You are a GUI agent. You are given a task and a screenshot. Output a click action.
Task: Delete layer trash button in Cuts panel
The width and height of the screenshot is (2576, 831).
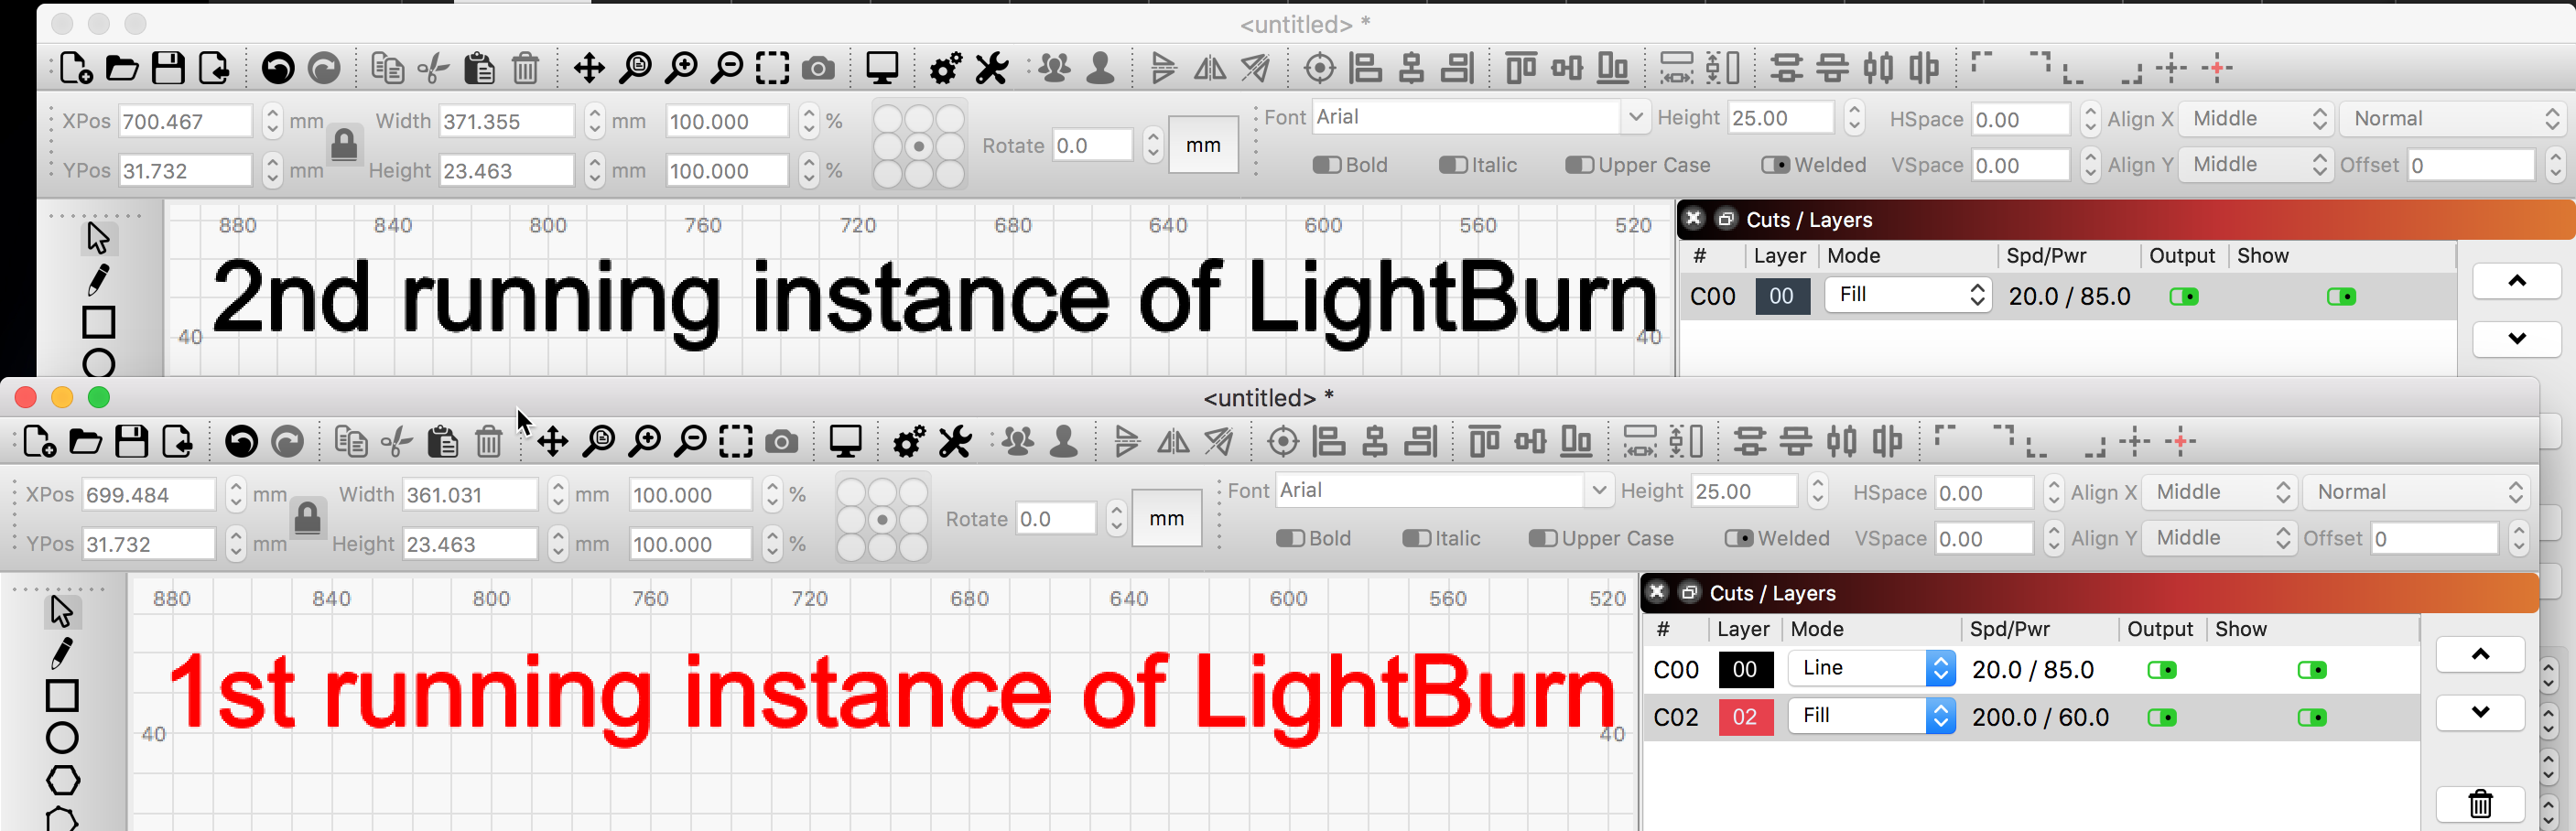[2480, 803]
